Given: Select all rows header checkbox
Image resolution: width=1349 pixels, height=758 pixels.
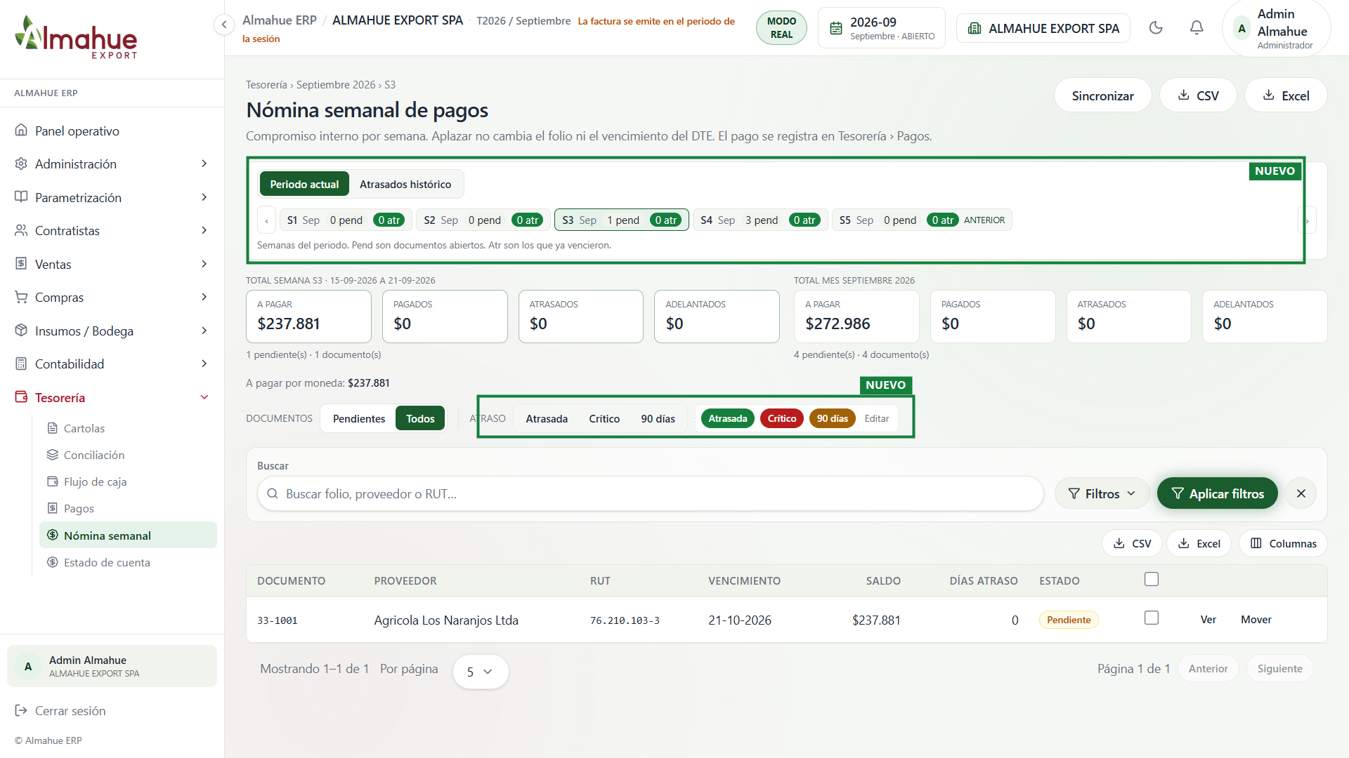Looking at the screenshot, I should tap(1152, 579).
